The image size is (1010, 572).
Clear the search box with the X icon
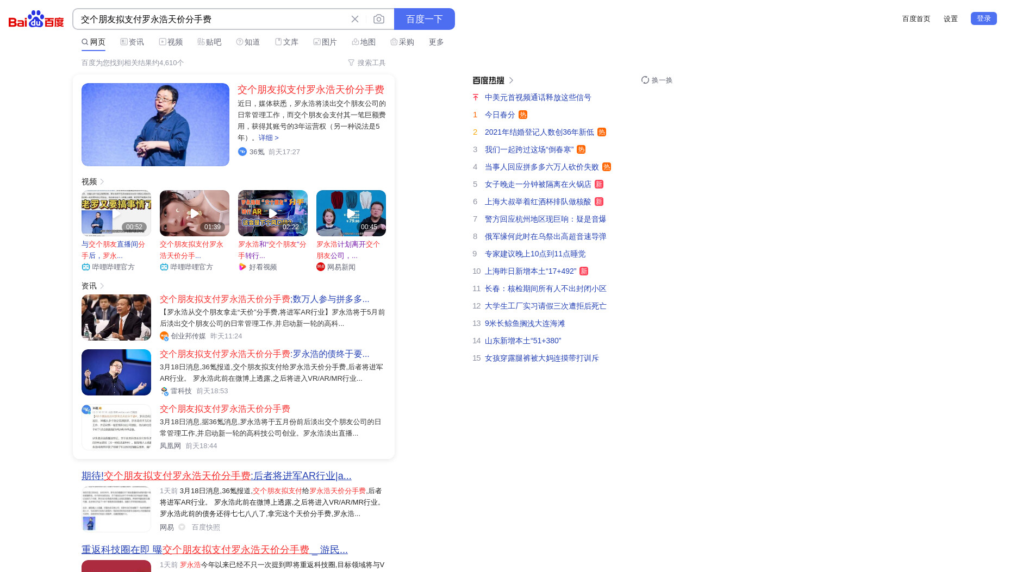pos(355,19)
